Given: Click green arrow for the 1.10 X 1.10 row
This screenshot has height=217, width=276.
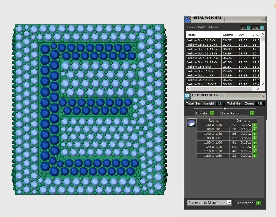Looking at the screenshot, I should pyautogui.click(x=255, y=151).
